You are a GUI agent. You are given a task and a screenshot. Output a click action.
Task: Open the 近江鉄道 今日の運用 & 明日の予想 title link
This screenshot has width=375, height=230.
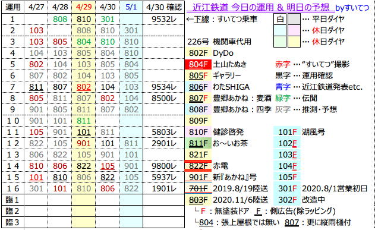tap(260, 7)
